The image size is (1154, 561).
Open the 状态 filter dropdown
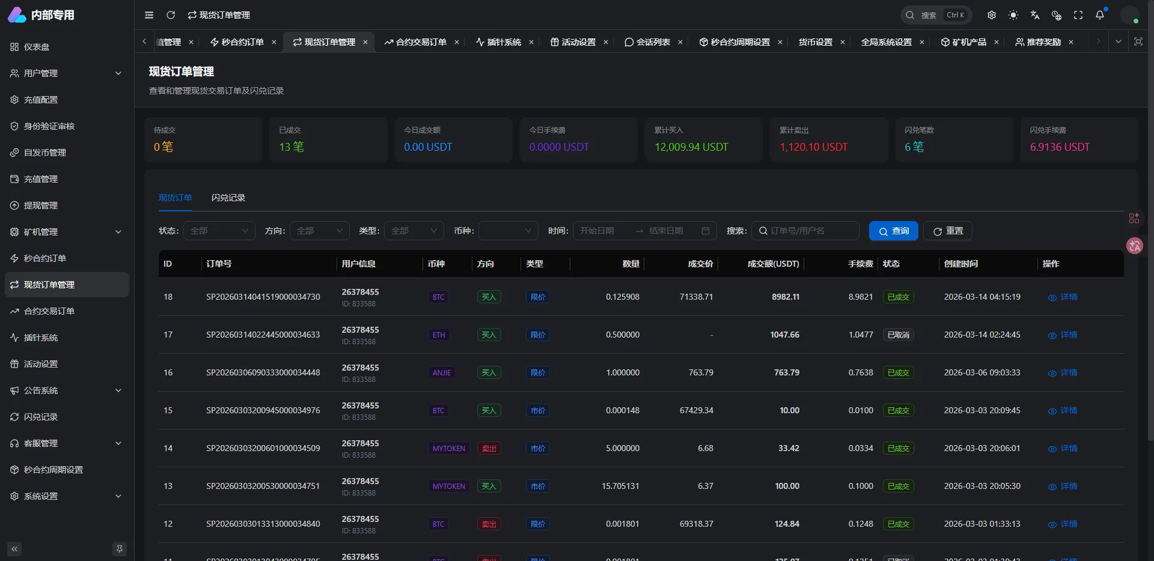tap(219, 231)
